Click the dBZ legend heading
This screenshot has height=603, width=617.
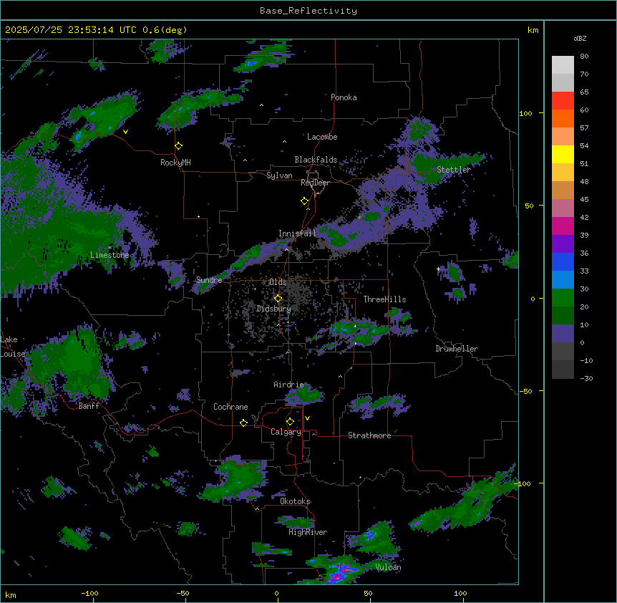(x=580, y=39)
